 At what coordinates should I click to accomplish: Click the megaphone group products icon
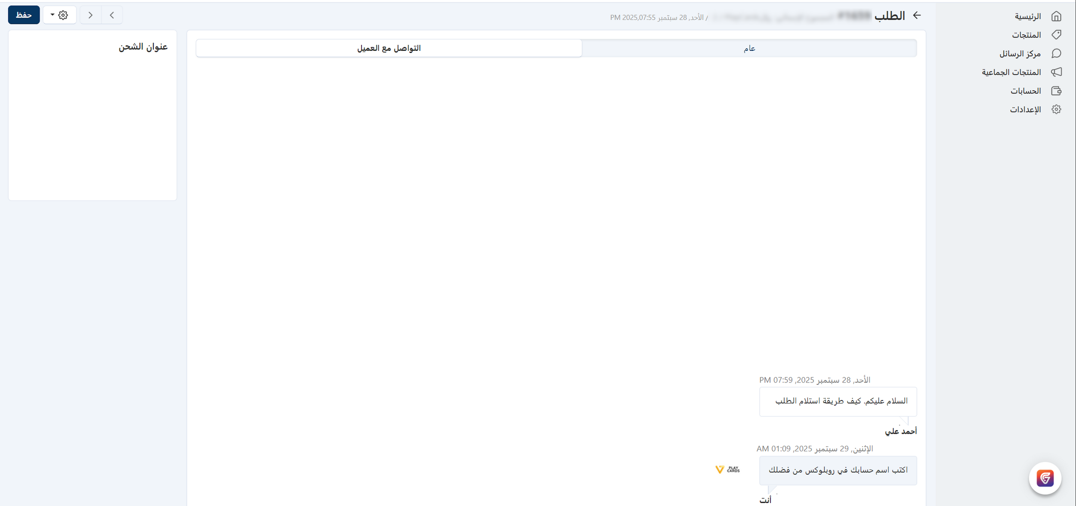pos(1056,72)
